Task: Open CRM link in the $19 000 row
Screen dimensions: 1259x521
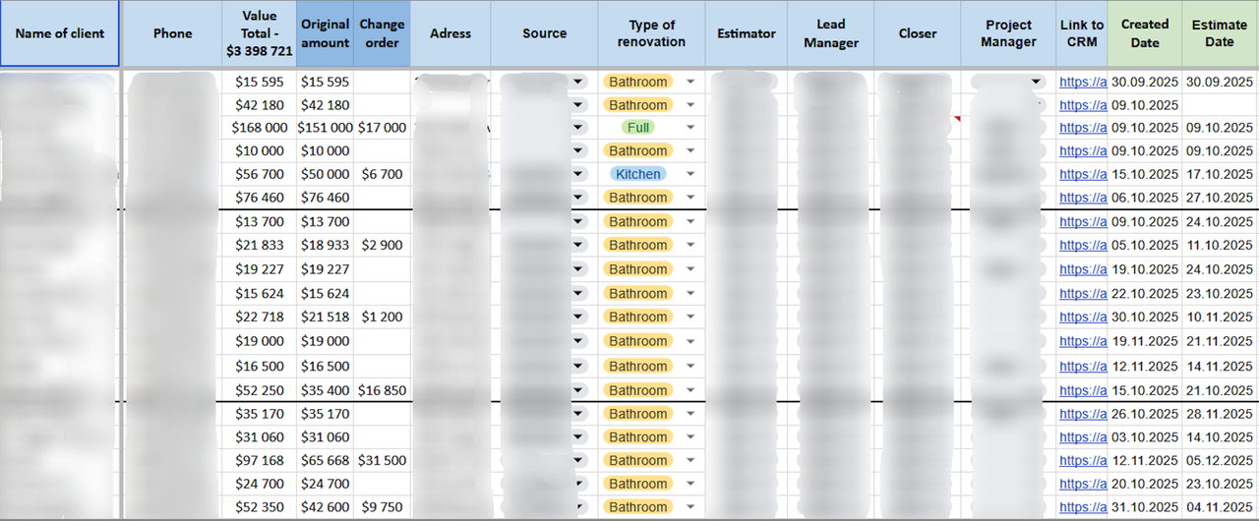Action: 1083,342
